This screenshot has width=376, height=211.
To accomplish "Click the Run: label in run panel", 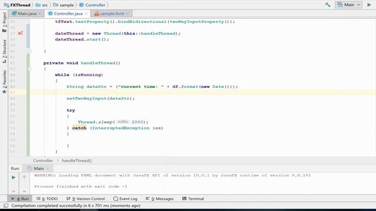I will (x=15, y=168).
